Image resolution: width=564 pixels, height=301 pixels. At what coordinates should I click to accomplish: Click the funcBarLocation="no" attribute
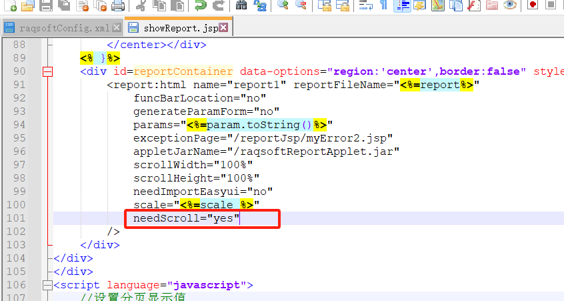coord(199,98)
